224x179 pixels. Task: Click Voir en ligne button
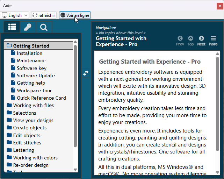(75, 15)
